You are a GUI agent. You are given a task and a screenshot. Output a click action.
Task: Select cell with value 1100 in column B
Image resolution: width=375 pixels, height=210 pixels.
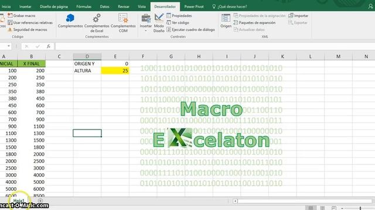pos(31,126)
